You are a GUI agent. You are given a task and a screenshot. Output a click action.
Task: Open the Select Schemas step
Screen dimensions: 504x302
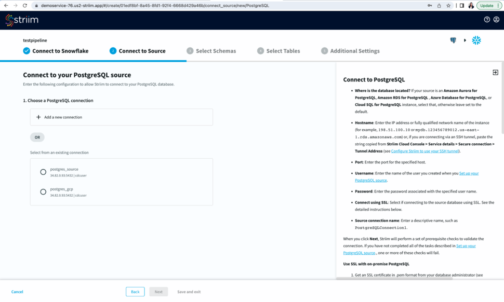click(211, 51)
